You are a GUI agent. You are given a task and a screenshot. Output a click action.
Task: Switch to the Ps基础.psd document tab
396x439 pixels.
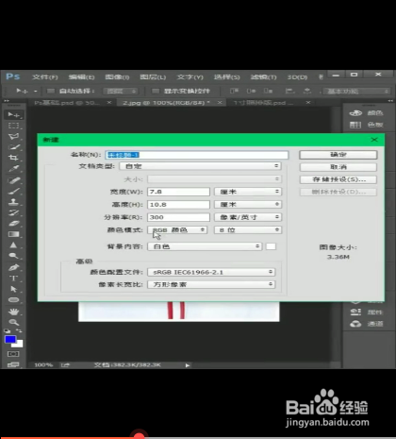coord(67,103)
